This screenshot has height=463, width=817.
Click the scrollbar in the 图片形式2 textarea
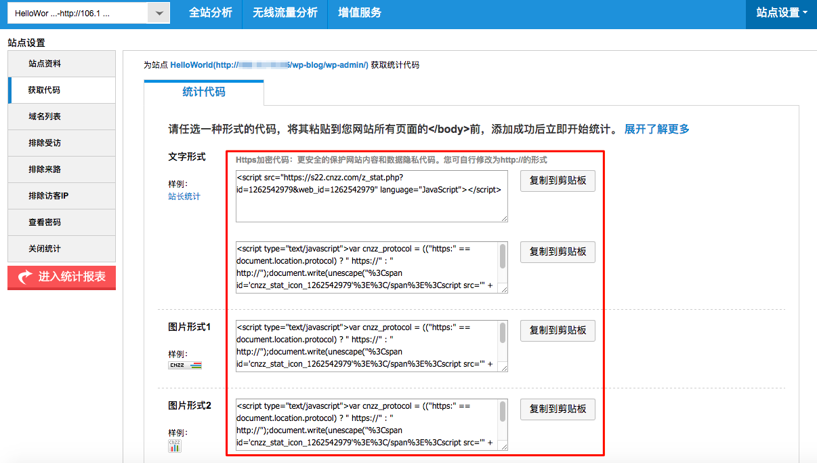[x=503, y=411]
